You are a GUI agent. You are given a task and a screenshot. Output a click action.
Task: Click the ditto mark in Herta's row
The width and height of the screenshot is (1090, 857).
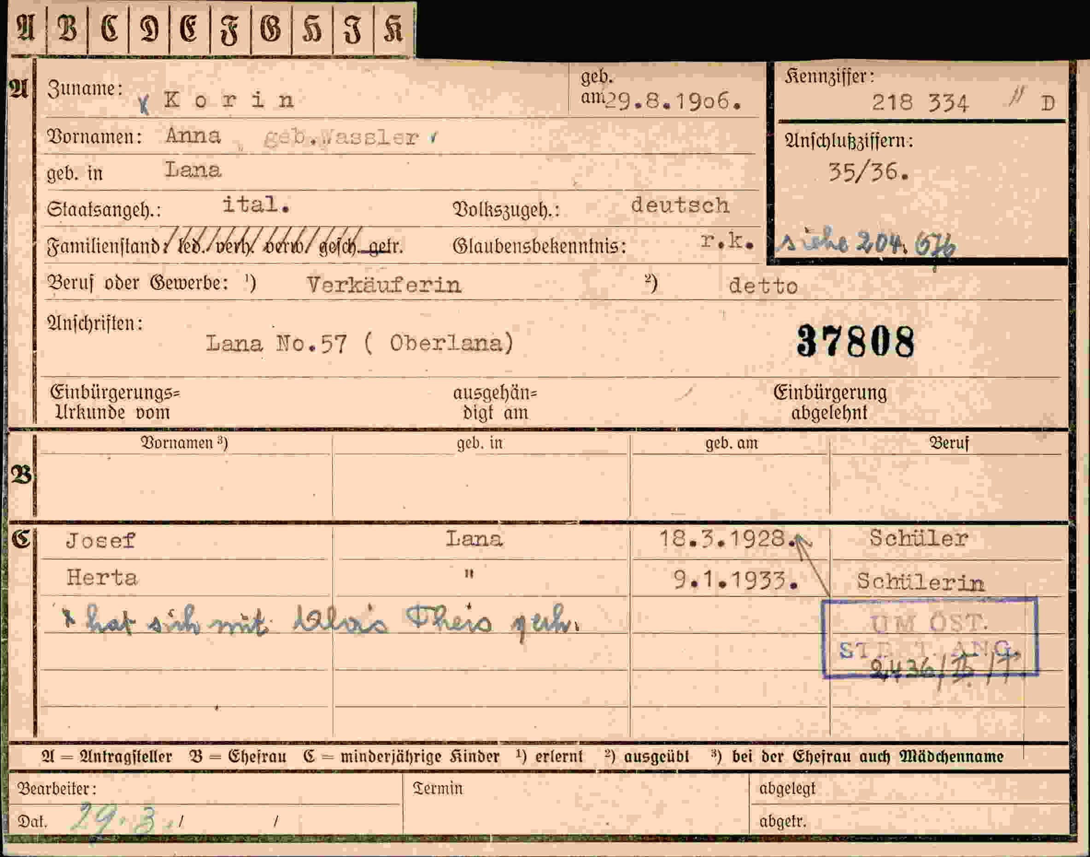[469, 574]
